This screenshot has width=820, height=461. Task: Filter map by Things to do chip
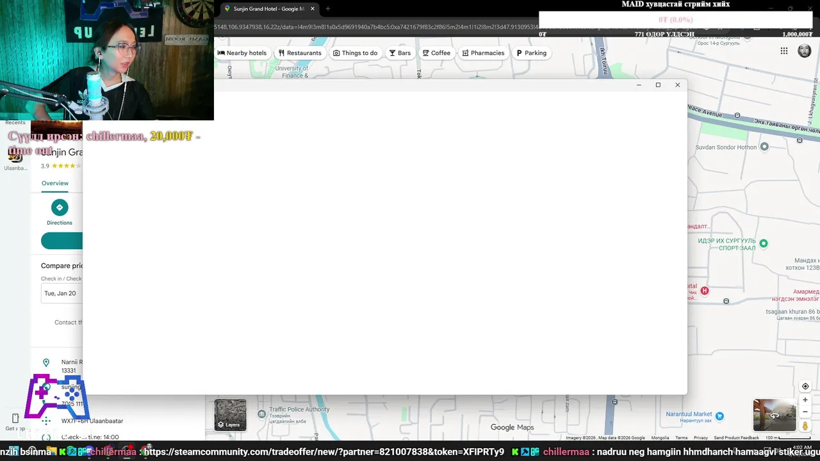356,53
